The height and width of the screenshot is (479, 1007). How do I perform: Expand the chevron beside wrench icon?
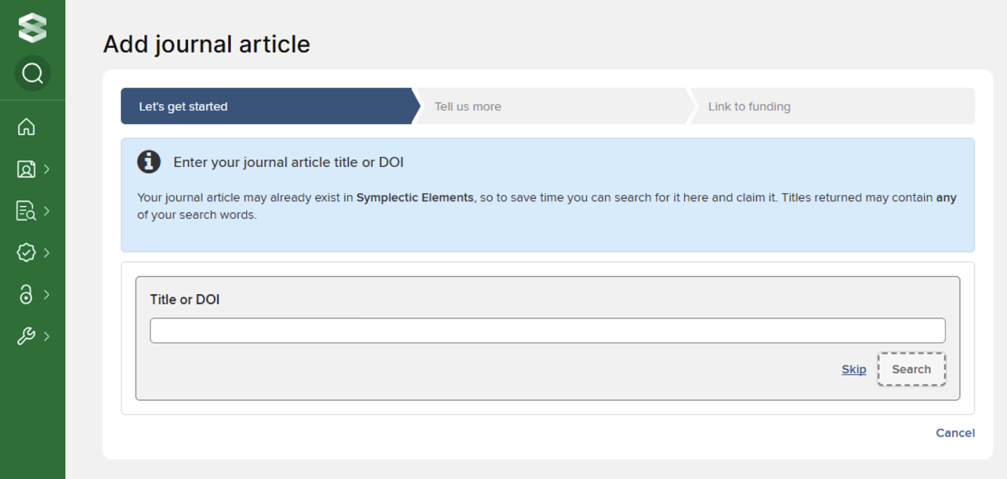click(47, 337)
